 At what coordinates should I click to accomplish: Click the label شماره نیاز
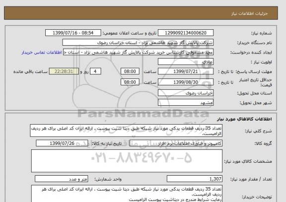click(262, 33)
